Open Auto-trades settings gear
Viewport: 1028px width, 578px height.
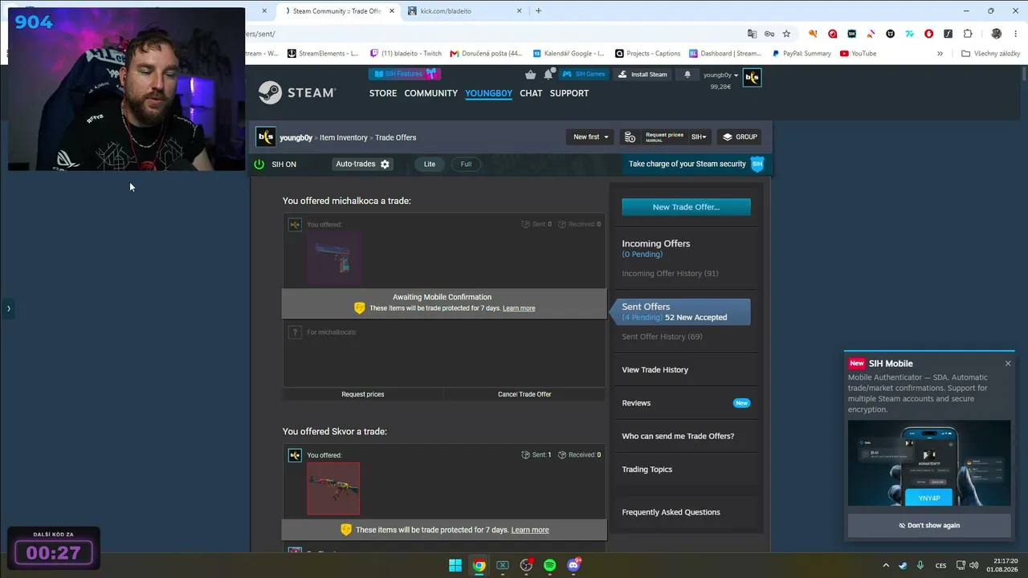(x=385, y=164)
